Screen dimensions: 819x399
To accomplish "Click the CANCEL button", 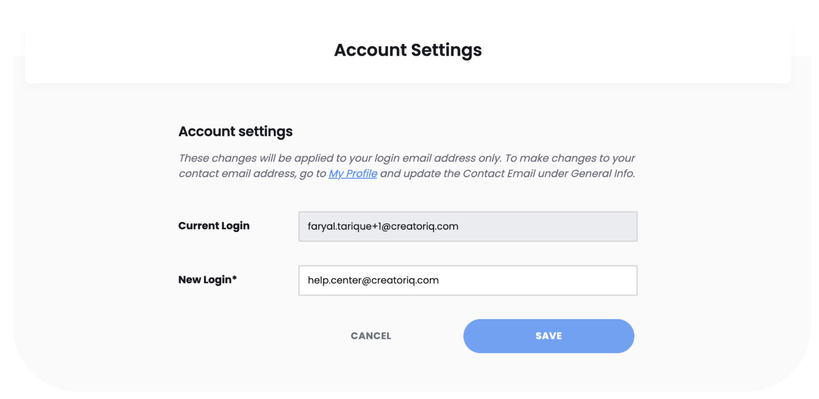I will (371, 336).
